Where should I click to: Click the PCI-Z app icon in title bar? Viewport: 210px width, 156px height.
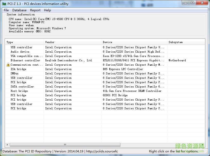coord(4,4)
